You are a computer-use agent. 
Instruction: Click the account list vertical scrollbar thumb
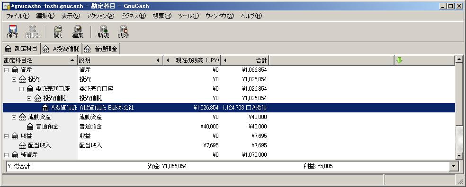459,94
